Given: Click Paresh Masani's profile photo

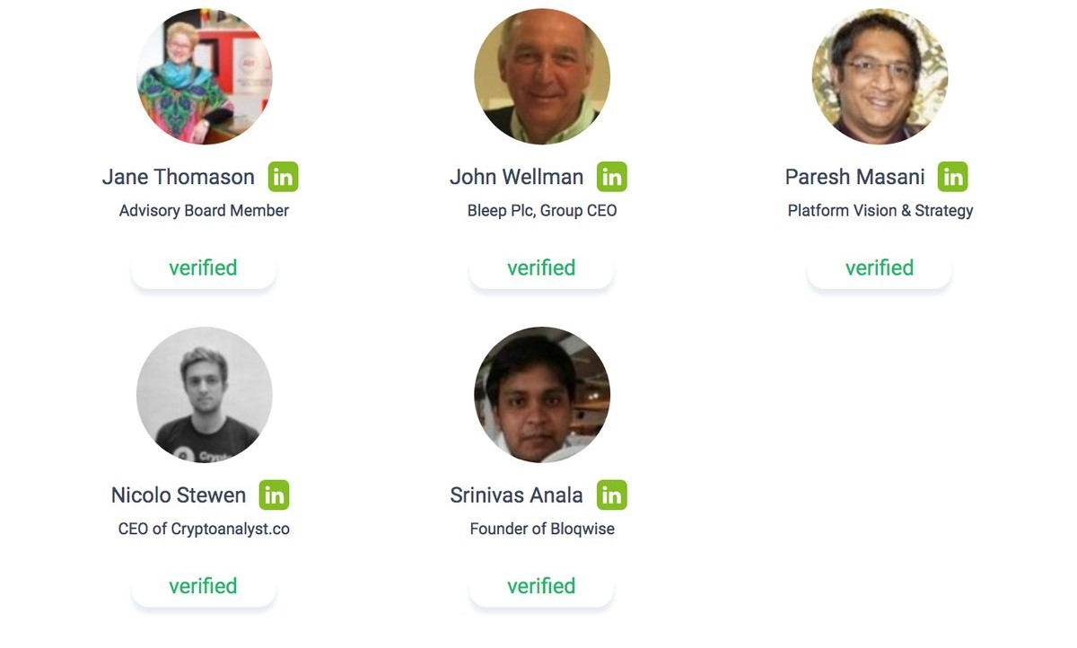Looking at the screenshot, I should click(880, 76).
